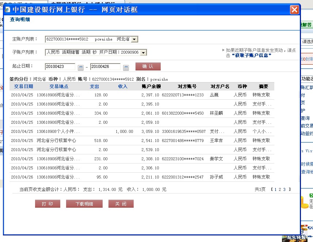Image resolution: width=313 pixels, height=242 pixels.
Task: Go to page 1 of results
Action: pos(275,189)
